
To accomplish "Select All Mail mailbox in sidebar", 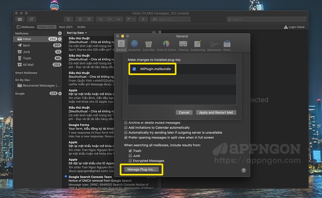I will [x=38, y=65].
